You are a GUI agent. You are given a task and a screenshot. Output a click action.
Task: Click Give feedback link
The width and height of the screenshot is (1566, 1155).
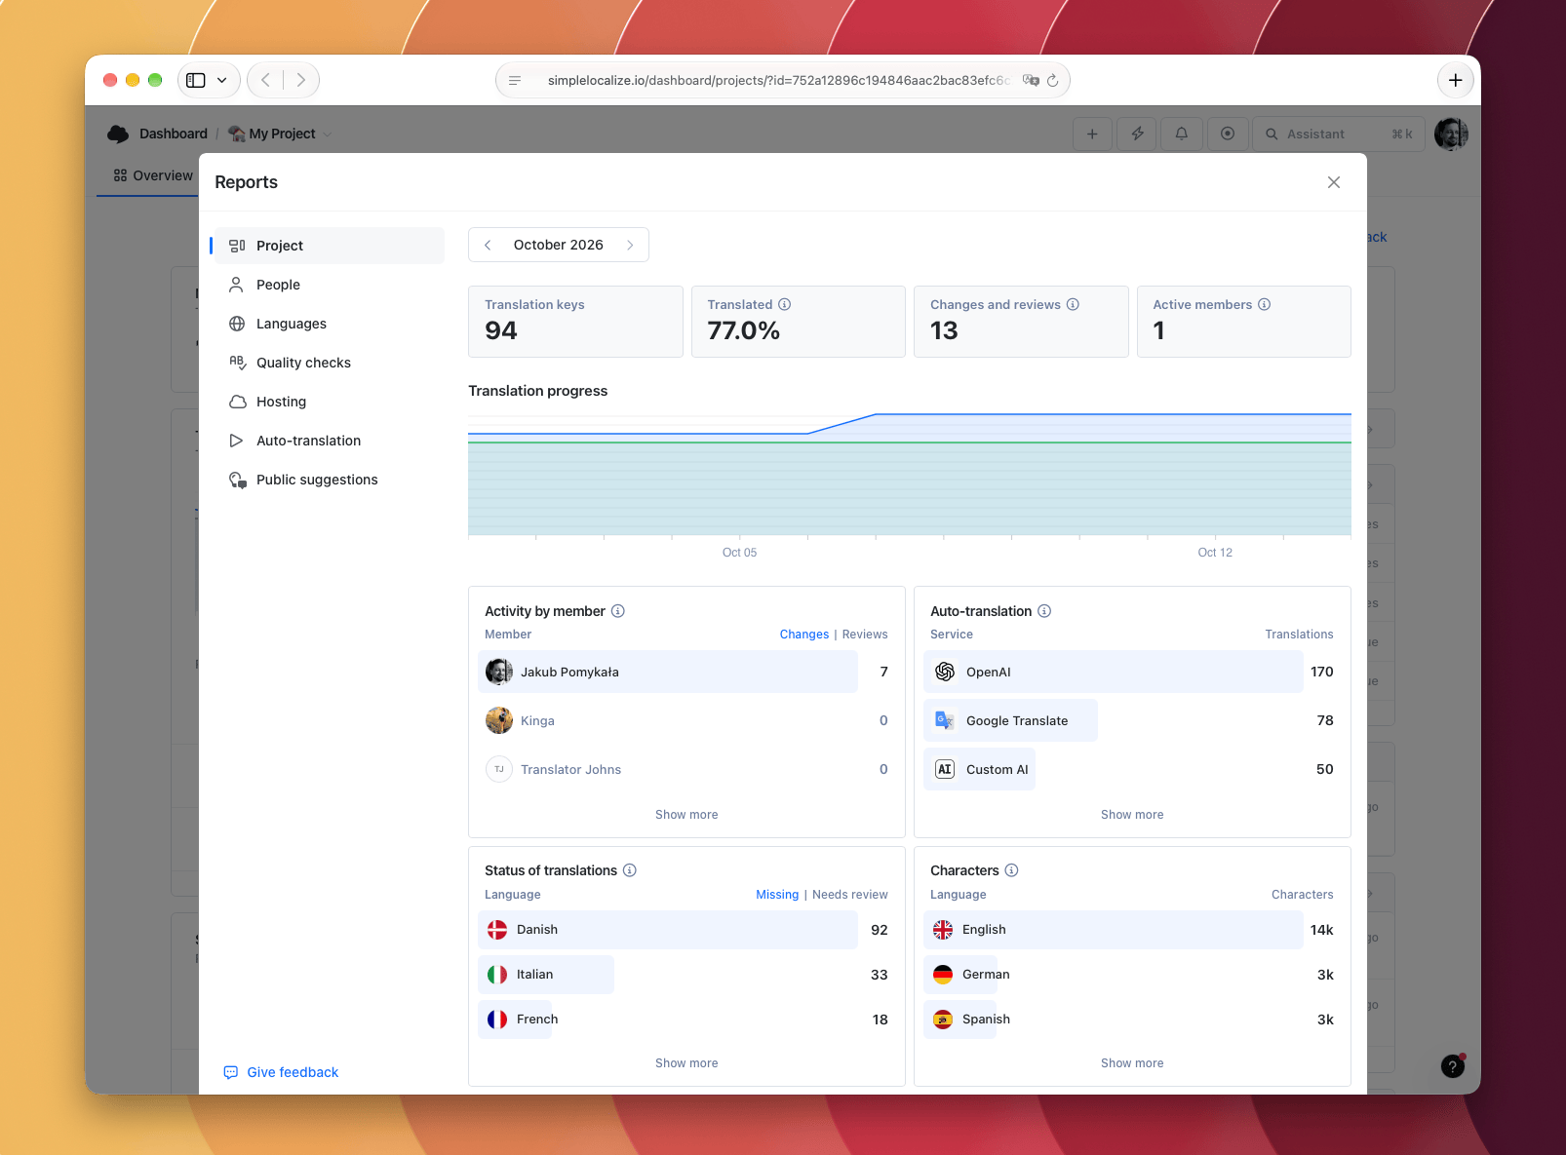282,1072
